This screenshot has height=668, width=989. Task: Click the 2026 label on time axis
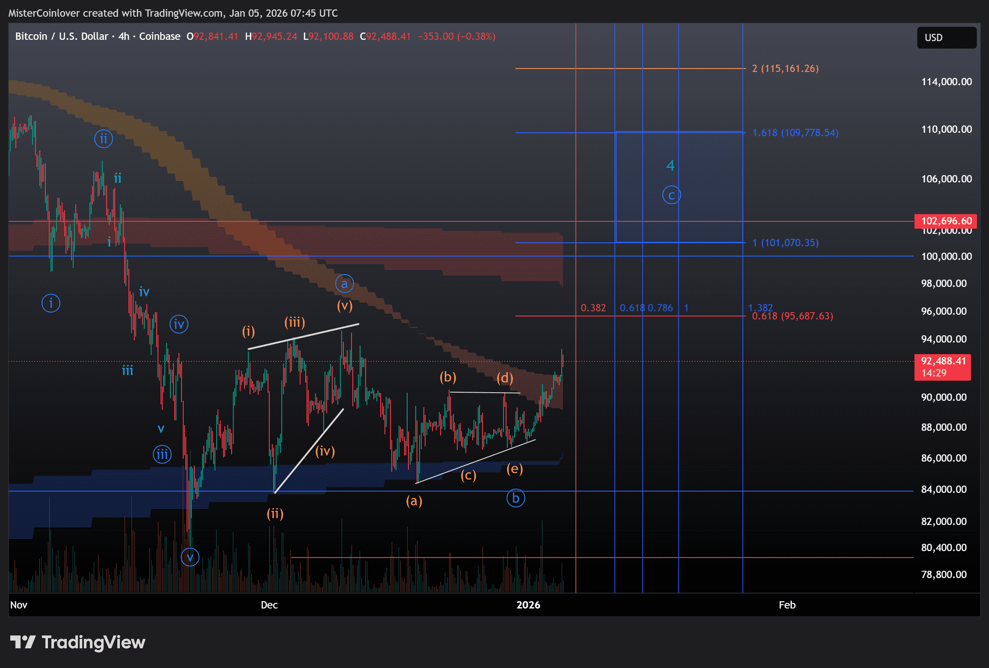point(528,605)
